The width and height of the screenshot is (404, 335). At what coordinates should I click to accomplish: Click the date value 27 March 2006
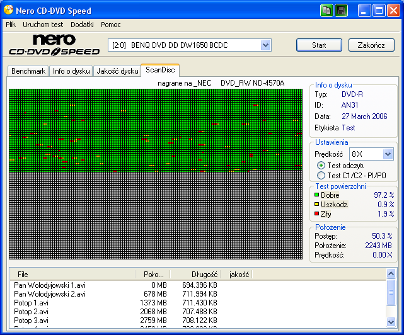[x=364, y=116]
